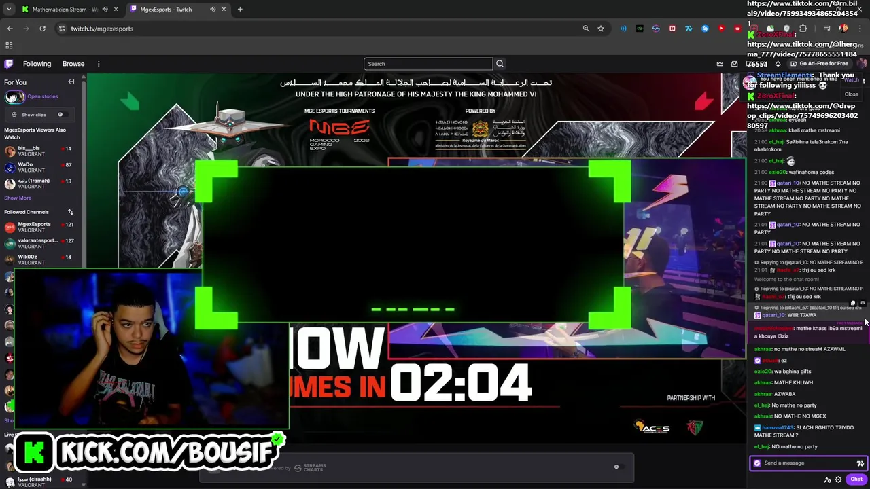Image resolution: width=870 pixels, height=489 pixels.
Task: Open the Bits diamond icon
Action: [x=778, y=64]
